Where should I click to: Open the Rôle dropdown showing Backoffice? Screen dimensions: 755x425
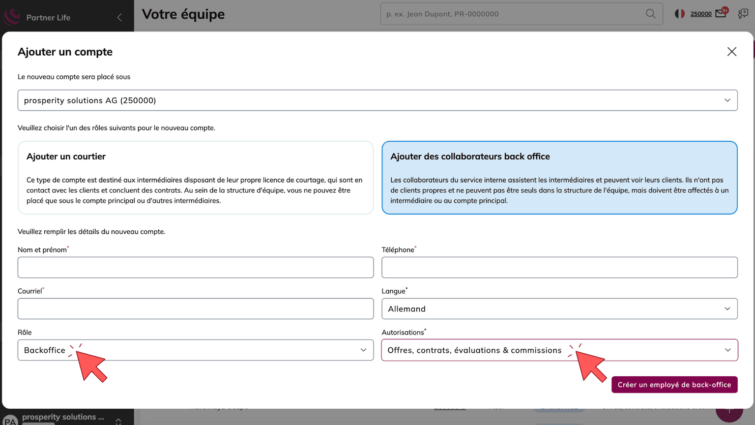click(x=195, y=350)
